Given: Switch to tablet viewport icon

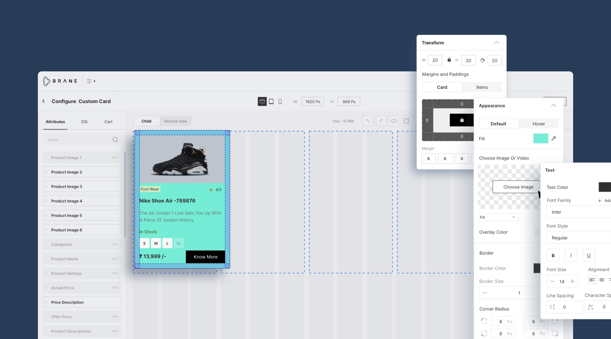Looking at the screenshot, I should [271, 101].
